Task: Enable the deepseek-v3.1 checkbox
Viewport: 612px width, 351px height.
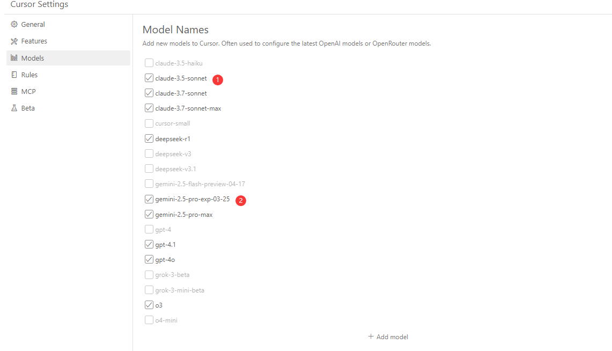Action: point(149,169)
